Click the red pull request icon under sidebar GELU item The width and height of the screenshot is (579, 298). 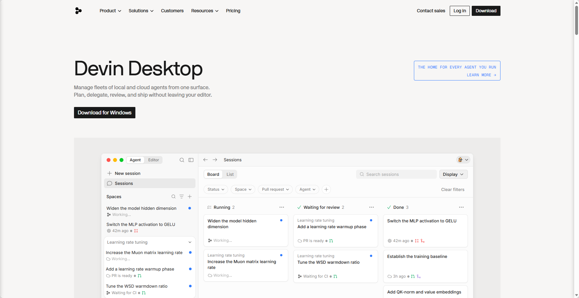(x=136, y=231)
